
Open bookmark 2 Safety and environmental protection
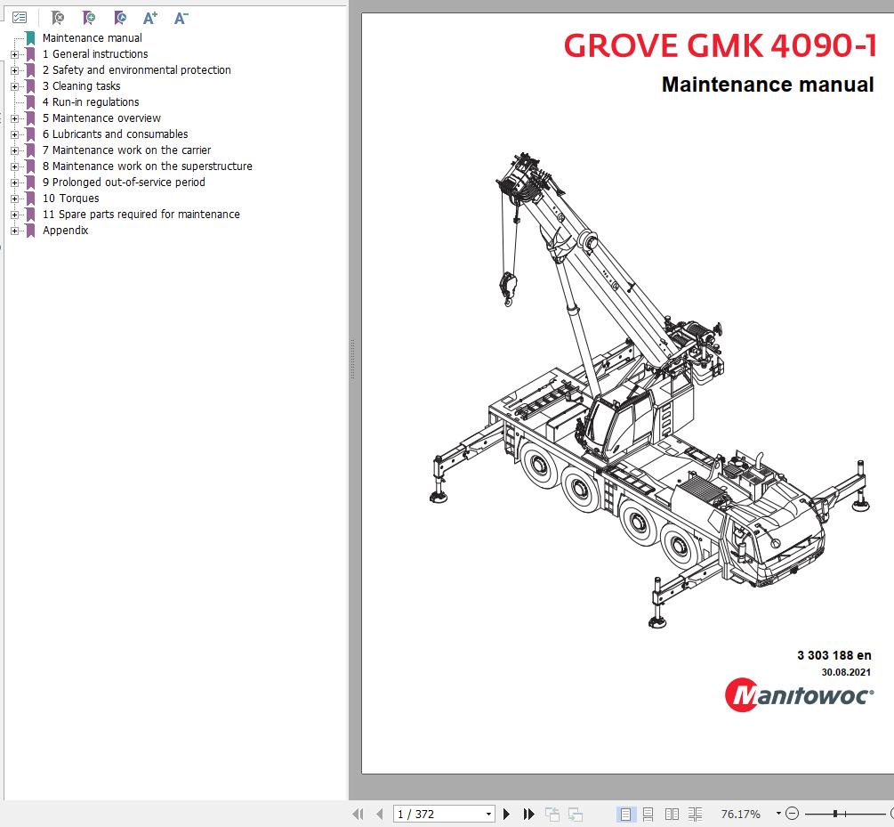pos(136,69)
